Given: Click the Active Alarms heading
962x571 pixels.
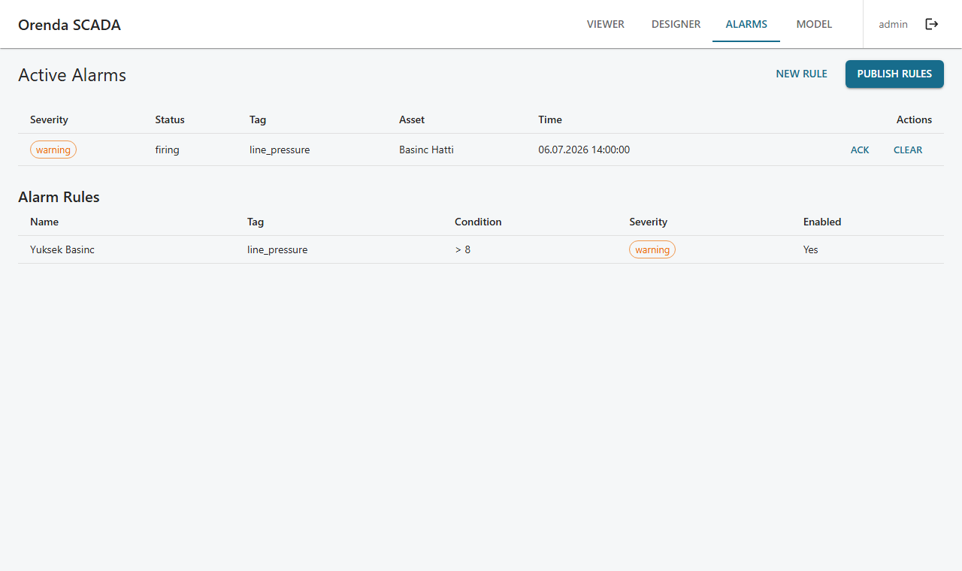Looking at the screenshot, I should [x=72, y=75].
